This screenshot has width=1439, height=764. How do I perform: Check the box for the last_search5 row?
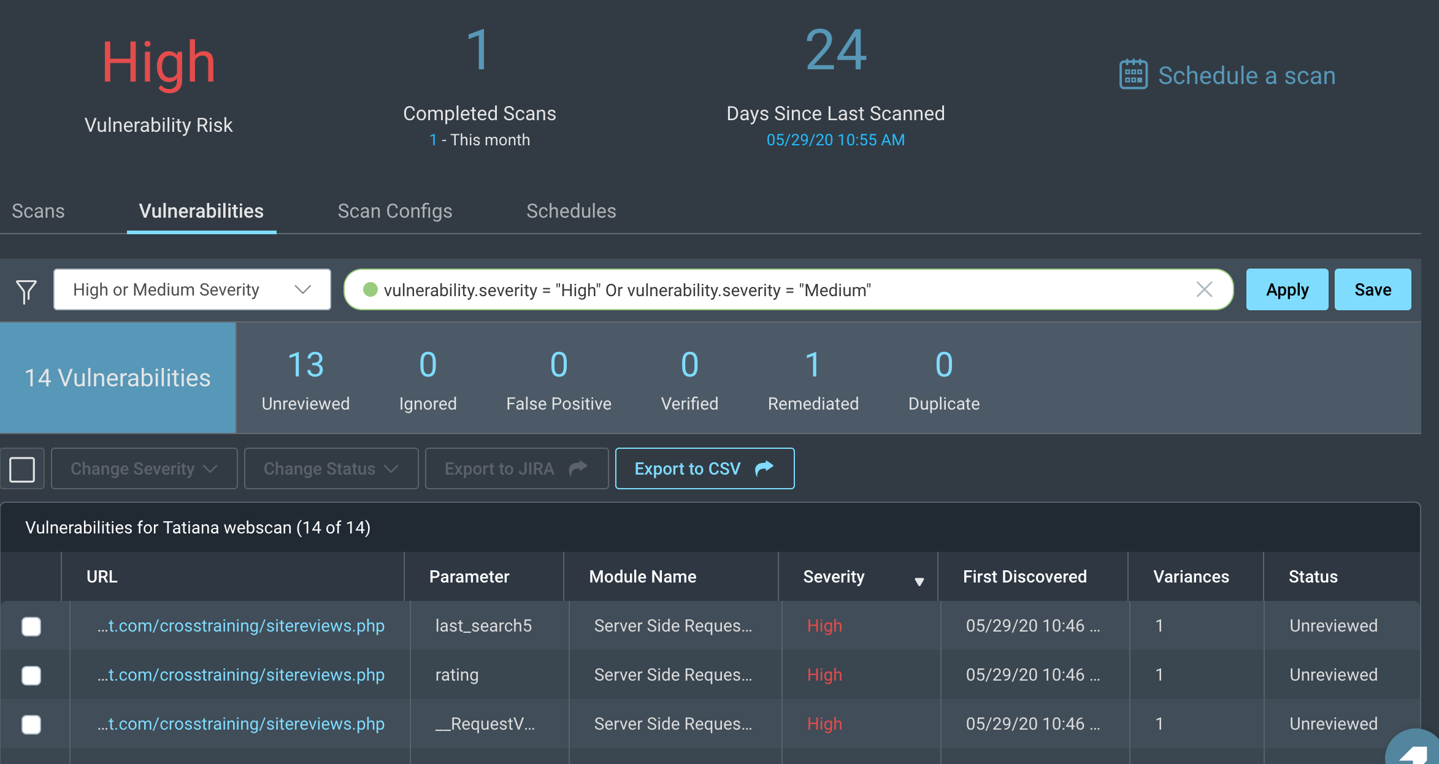pyautogui.click(x=31, y=626)
